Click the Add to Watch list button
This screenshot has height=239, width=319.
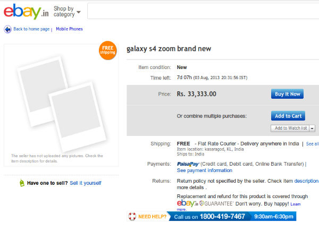(x=289, y=128)
